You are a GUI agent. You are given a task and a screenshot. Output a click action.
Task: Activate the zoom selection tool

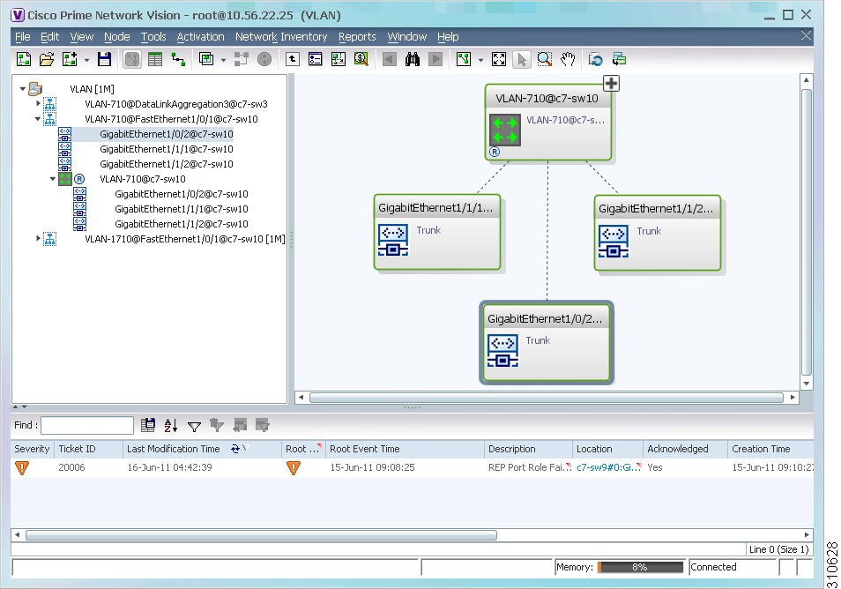545,59
